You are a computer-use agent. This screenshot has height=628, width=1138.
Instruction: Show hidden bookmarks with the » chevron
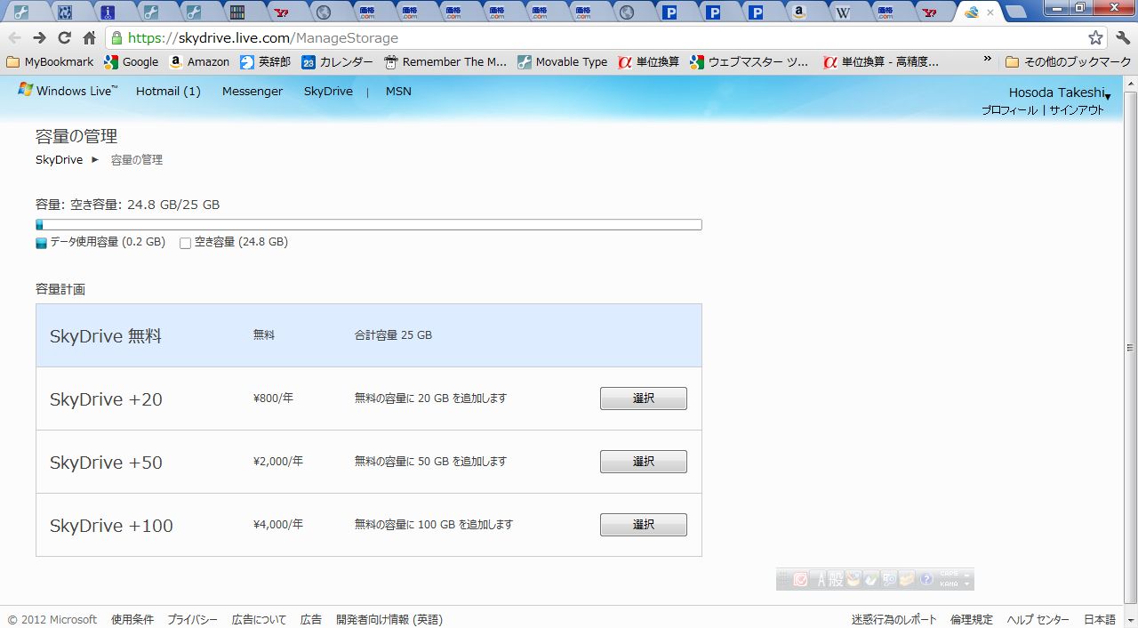987,60
